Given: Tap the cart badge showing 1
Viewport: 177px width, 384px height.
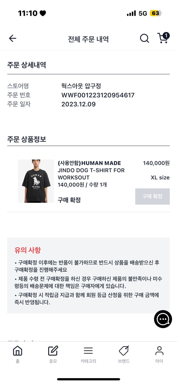Looking at the screenshot, I should [166, 36].
